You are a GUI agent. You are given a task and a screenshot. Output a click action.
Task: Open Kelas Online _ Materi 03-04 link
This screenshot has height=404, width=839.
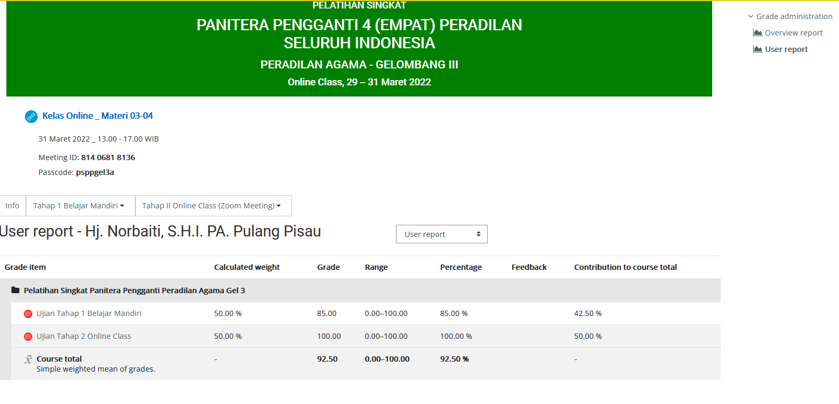click(x=98, y=116)
